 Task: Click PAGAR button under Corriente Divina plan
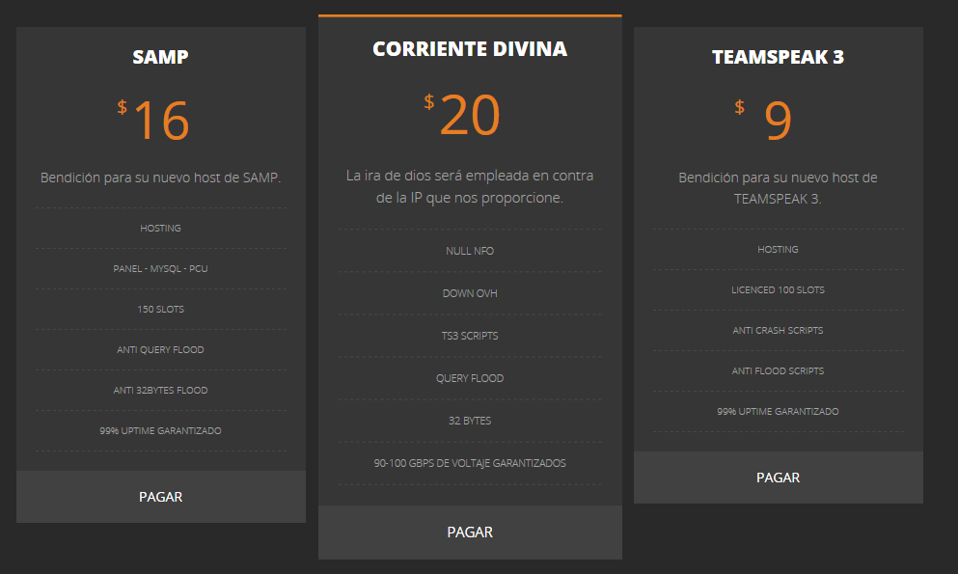(x=470, y=532)
